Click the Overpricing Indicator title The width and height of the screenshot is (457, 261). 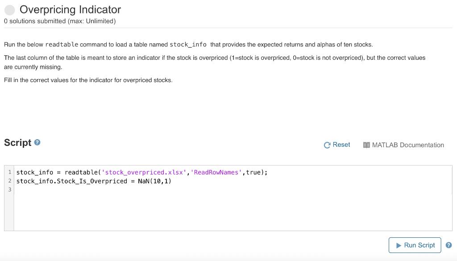pos(70,10)
